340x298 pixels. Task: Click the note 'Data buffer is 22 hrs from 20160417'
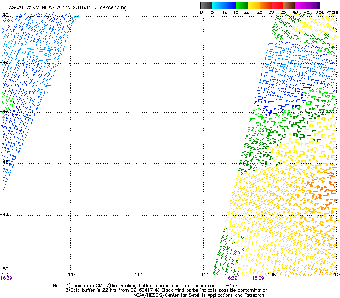click(109, 290)
